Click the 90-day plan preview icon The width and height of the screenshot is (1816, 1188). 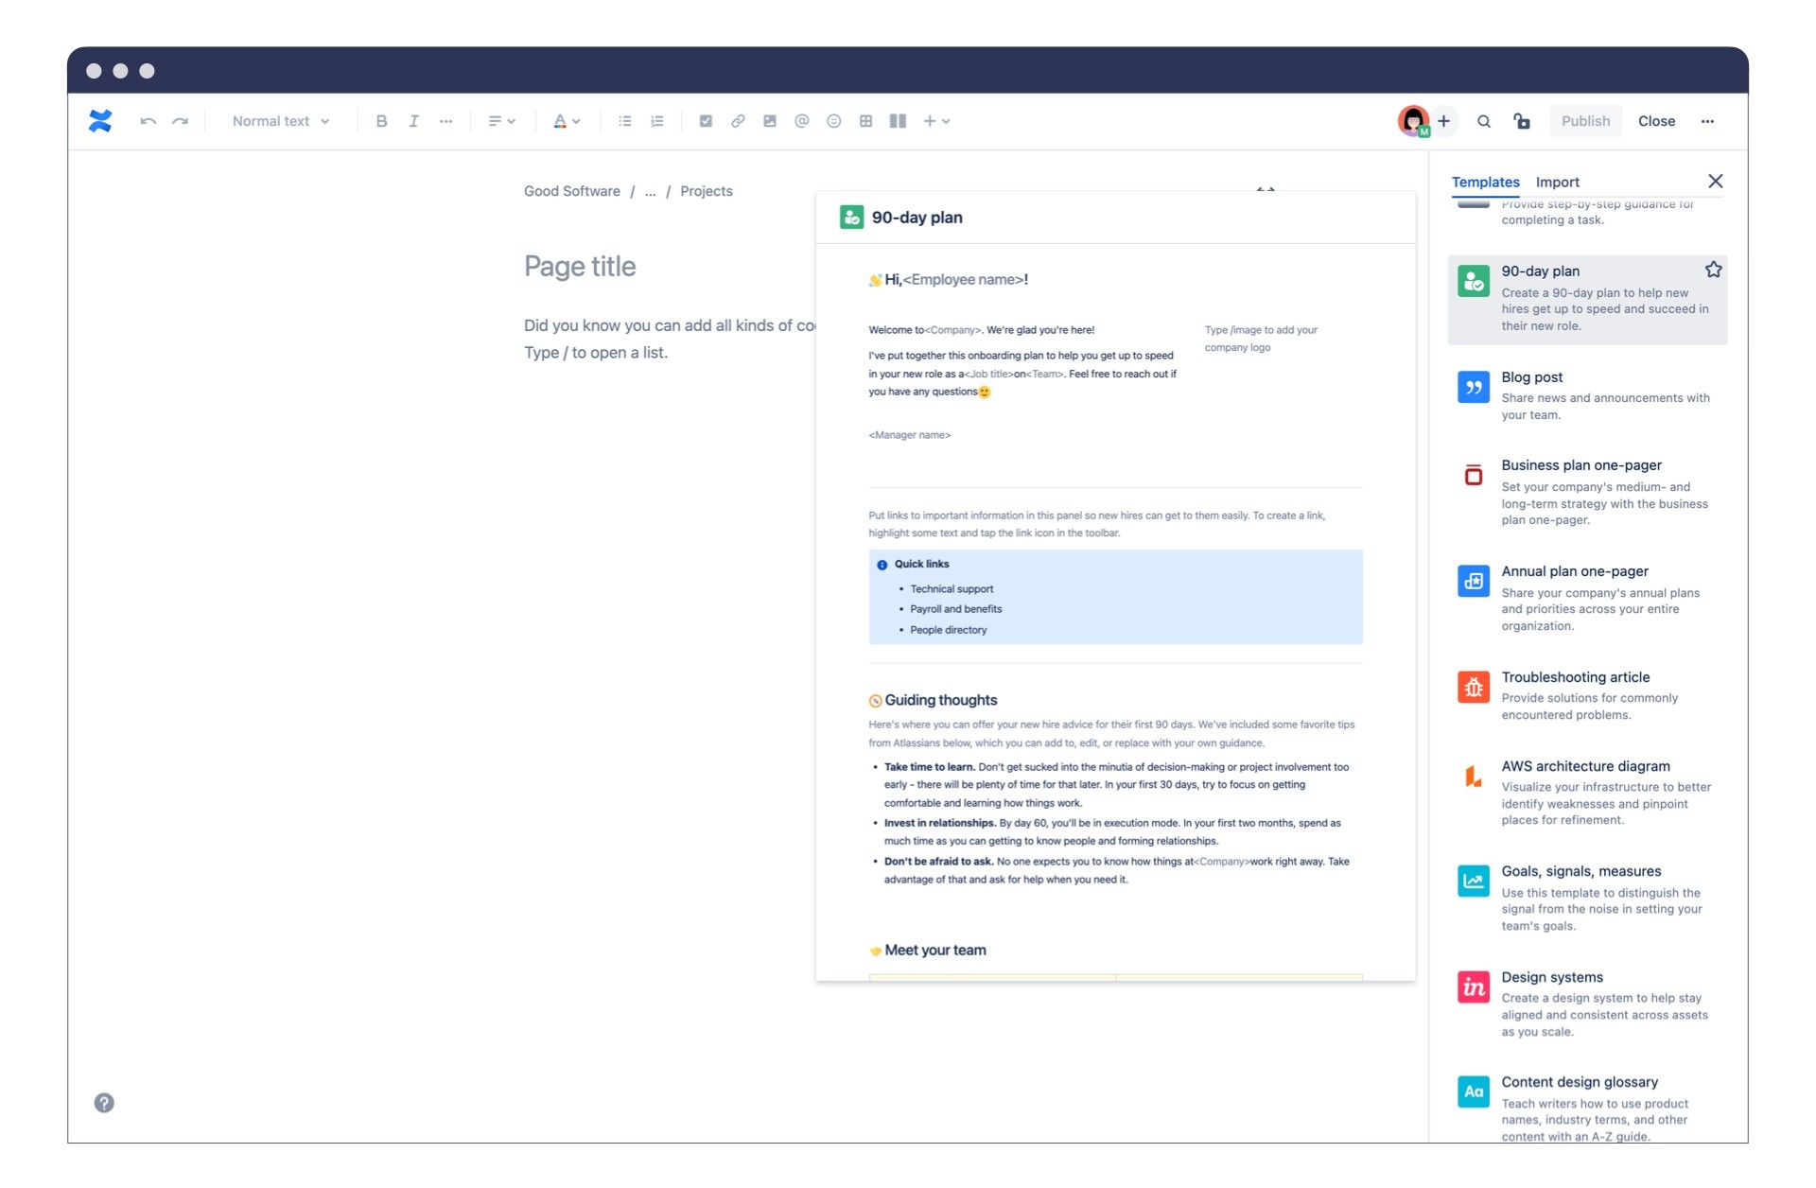(851, 218)
